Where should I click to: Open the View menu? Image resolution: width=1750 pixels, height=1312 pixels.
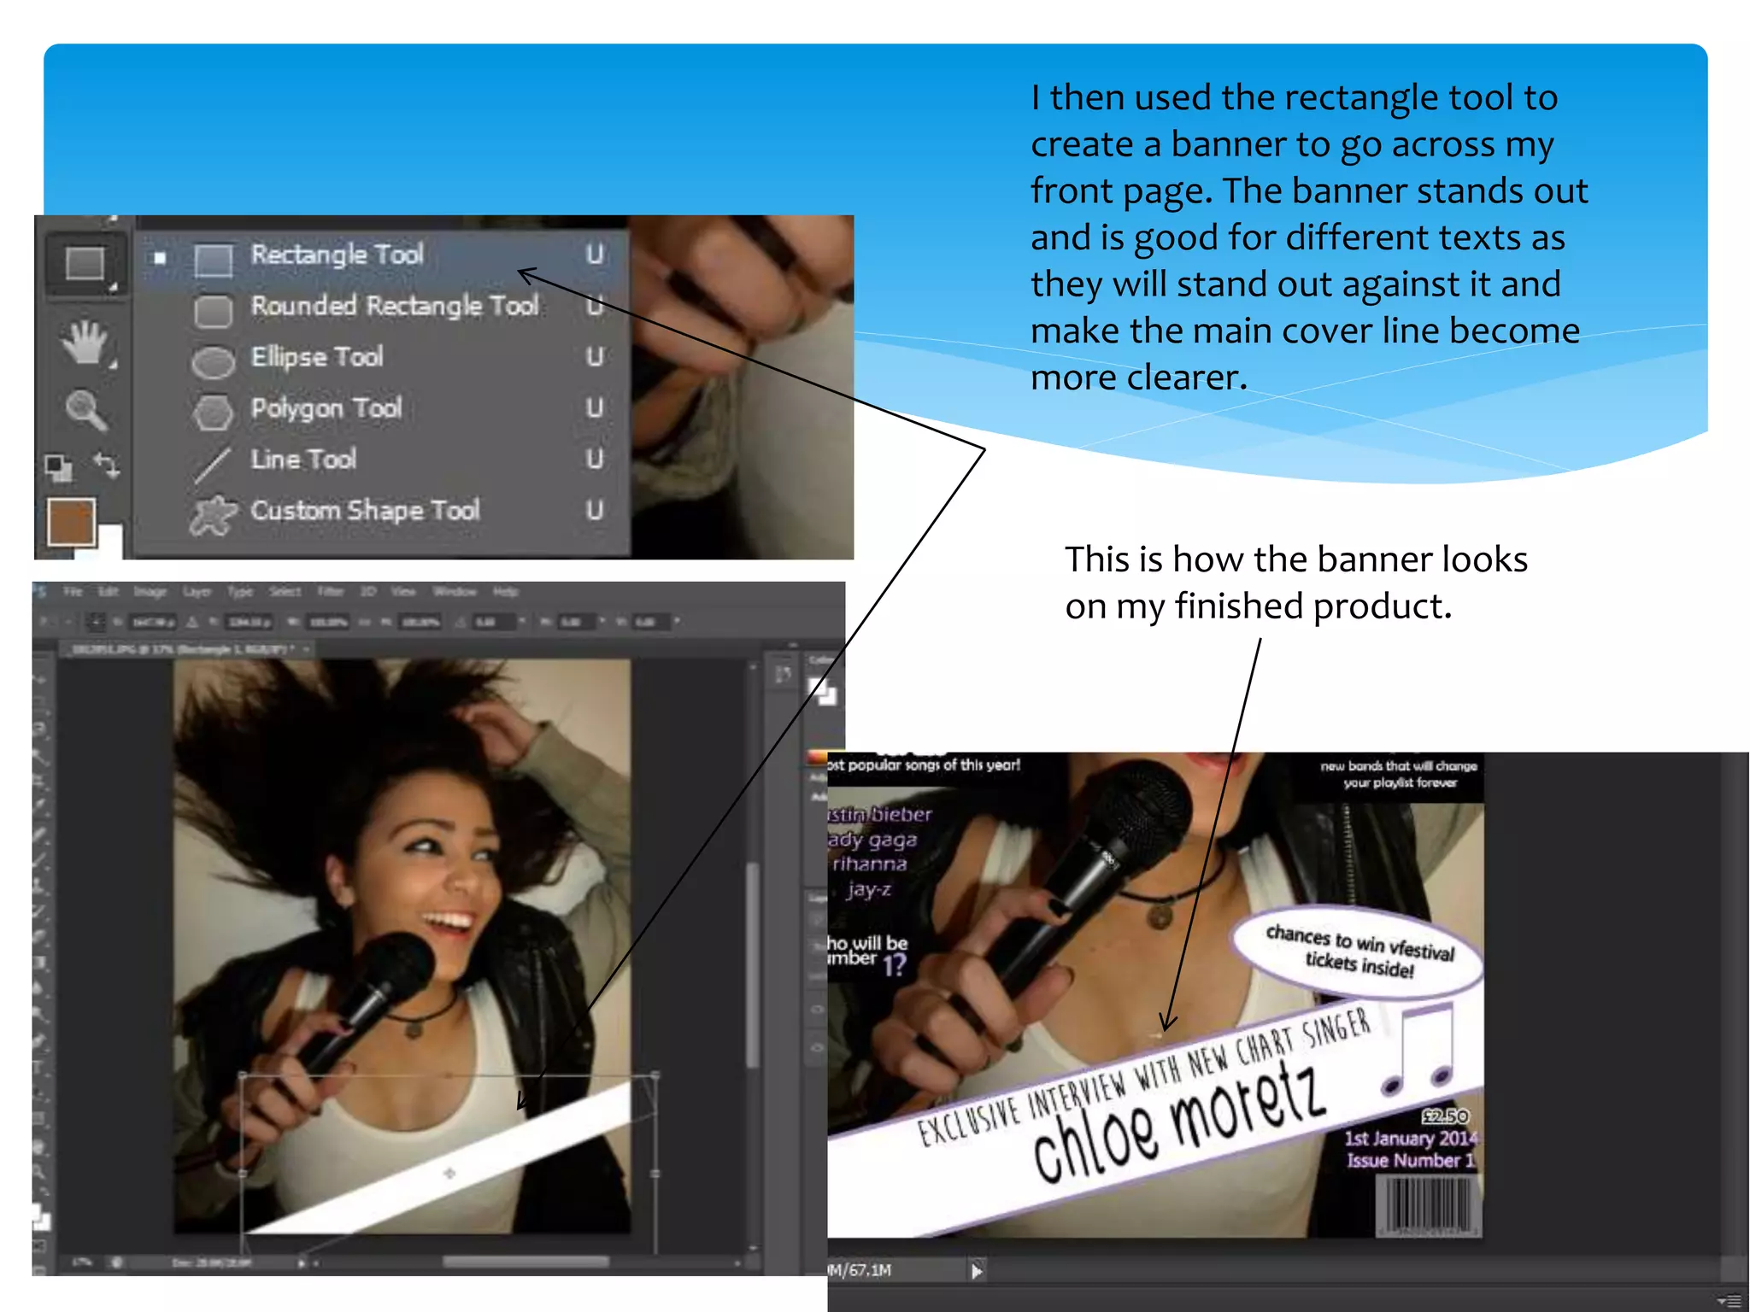[x=403, y=591]
